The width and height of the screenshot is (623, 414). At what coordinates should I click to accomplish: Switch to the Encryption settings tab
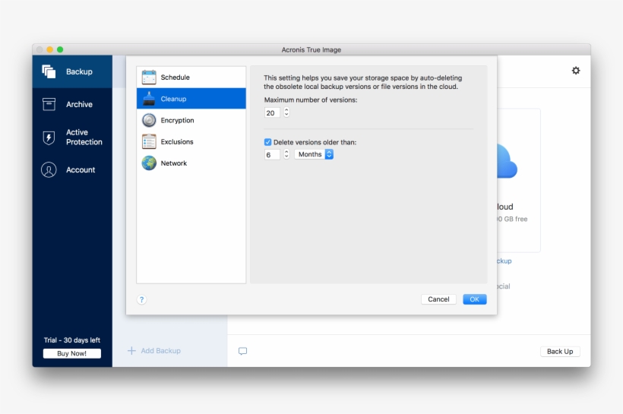point(191,120)
